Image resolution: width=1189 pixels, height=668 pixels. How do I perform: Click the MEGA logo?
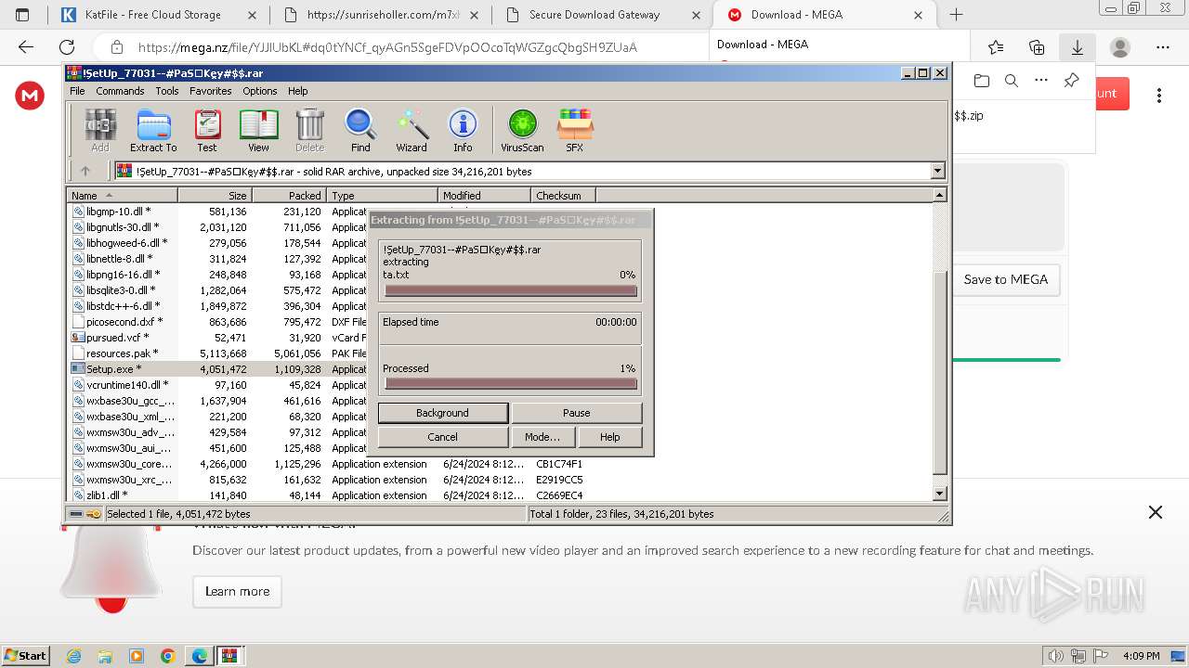click(x=30, y=95)
